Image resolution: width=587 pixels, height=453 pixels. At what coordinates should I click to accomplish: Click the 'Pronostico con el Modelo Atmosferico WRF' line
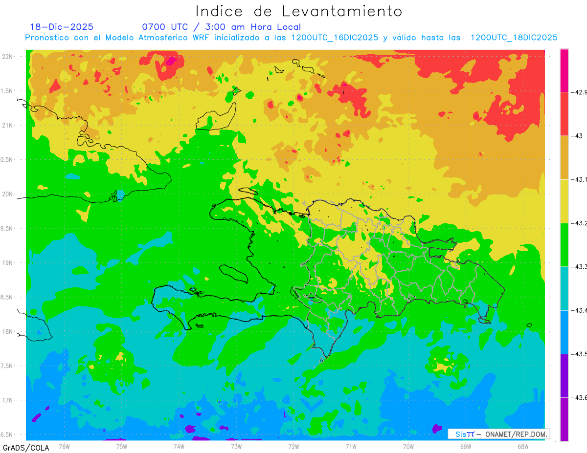pyautogui.click(x=291, y=38)
